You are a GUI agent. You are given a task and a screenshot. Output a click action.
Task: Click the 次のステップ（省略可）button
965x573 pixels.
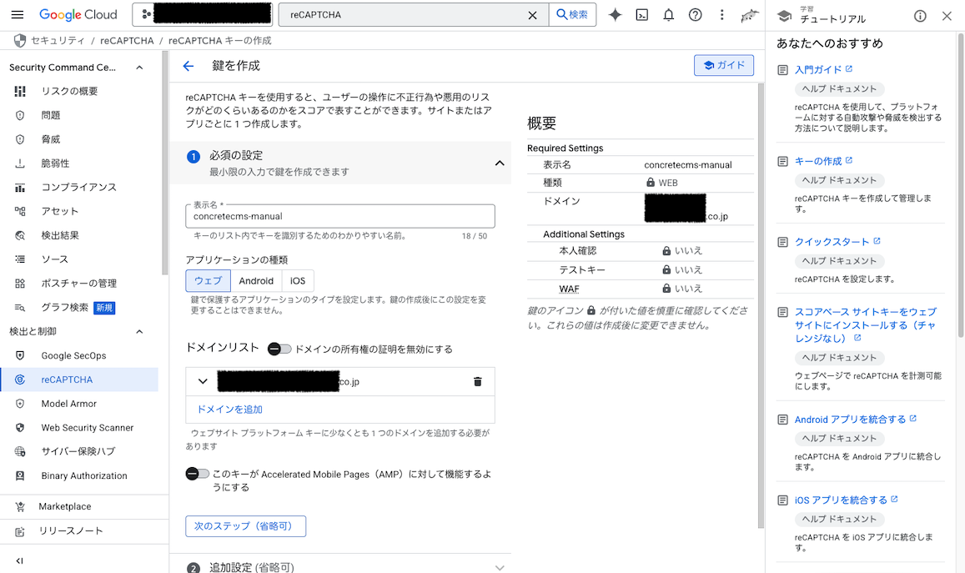[x=245, y=526]
